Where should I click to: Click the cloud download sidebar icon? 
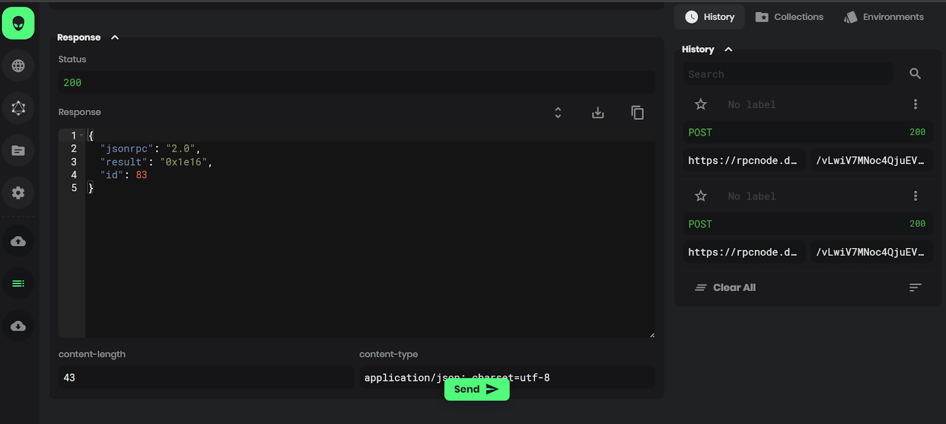18,326
